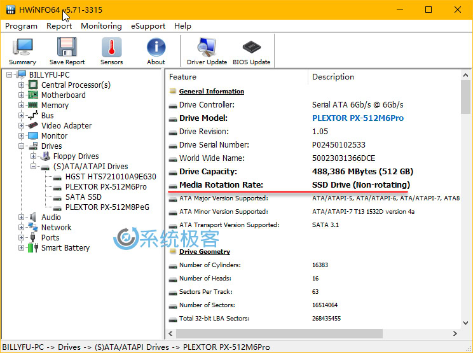The width and height of the screenshot is (473, 353).
Task: Select the Smart Battery icon
Action: (33, 247)
